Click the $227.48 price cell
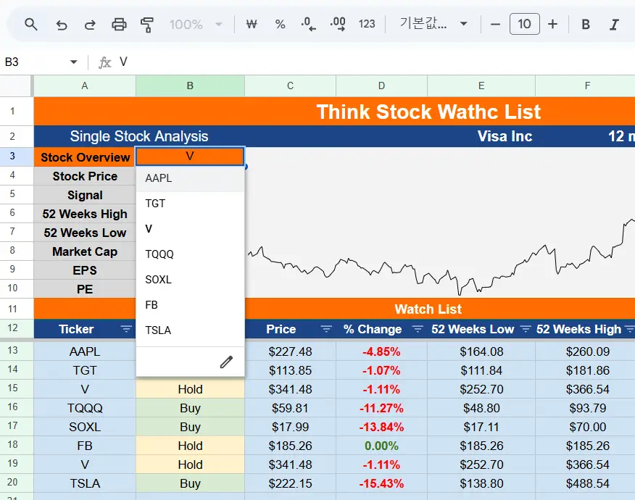The width and height of the screenshot is (635, 500). pos(291,351)
